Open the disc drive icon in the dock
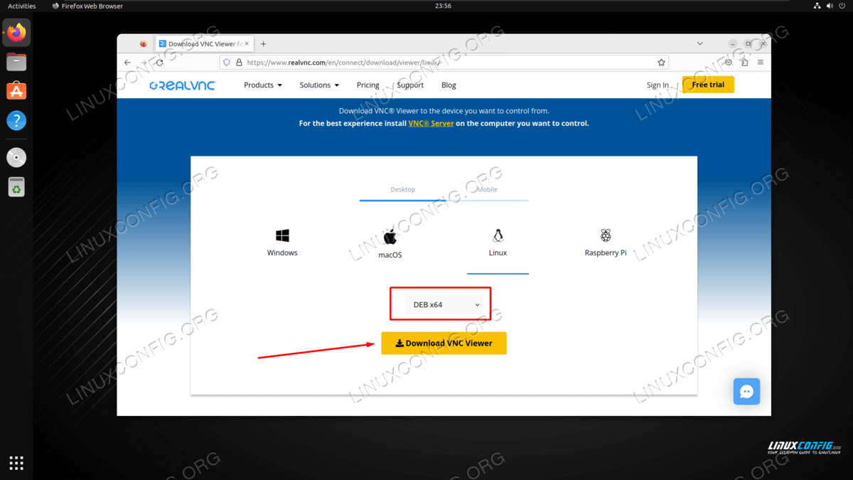This screenshot has width=853, height=480. (x=16, y=157)
